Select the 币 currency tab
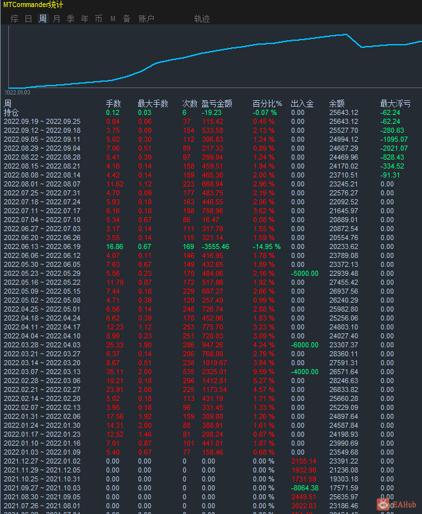The image size is (422, 514). (98, 19)
